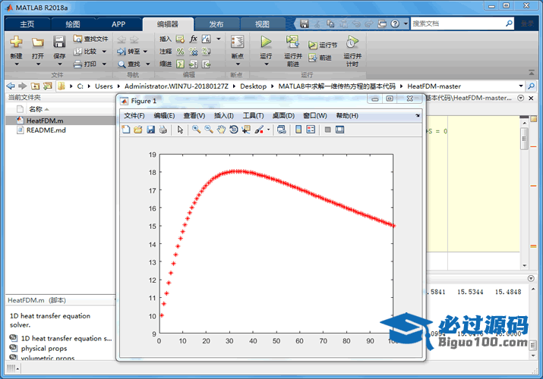Click the New (新建) plus icon
This screenshot has width=543, height=379.
pyautogui.click(x=16, y=42)
